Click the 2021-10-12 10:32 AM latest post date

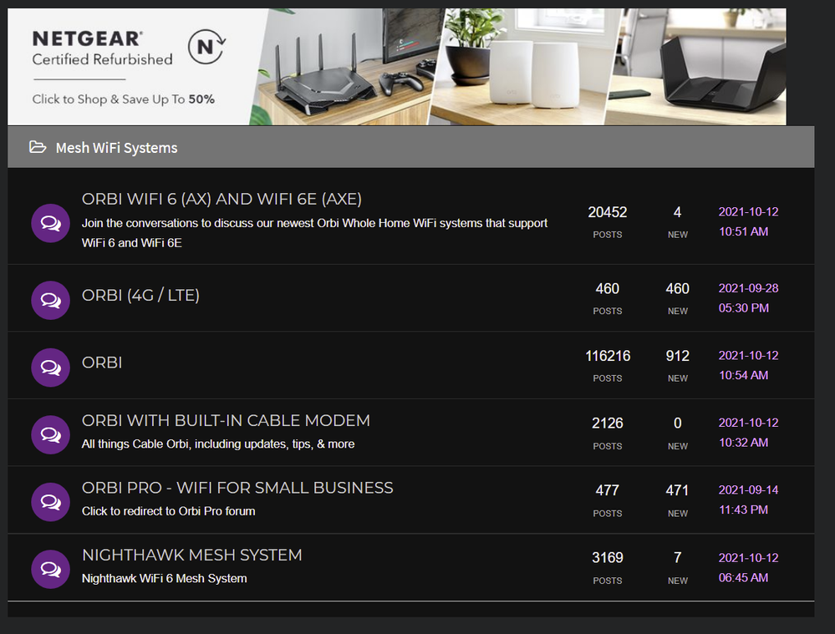click(748, 432)
